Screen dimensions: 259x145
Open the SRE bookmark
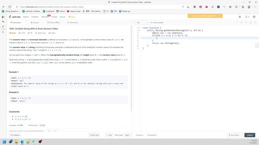click(x=114, y=11)
